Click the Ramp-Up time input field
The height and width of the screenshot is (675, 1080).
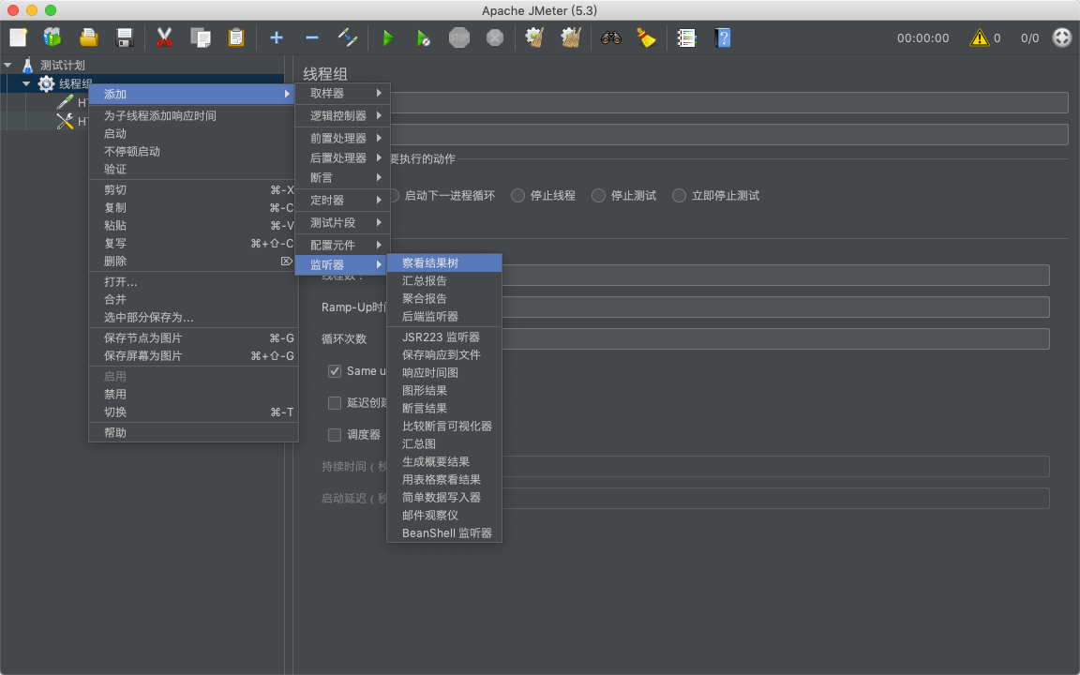(775, 307)
